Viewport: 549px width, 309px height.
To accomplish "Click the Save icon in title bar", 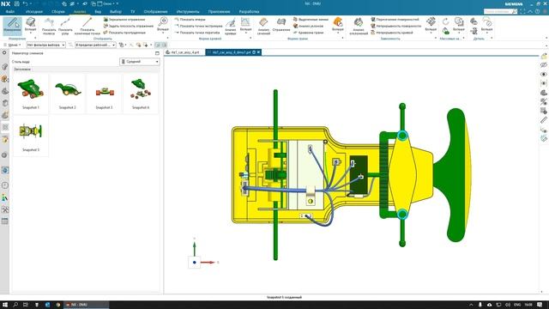I will coord(16,3).
